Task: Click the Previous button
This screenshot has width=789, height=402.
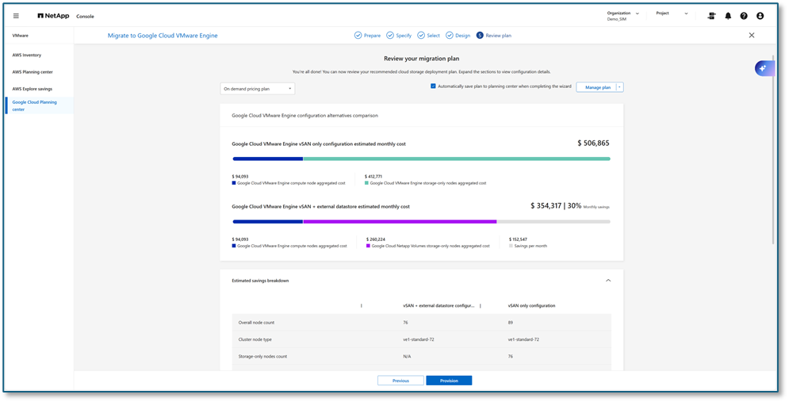Action: pos(400,381)
